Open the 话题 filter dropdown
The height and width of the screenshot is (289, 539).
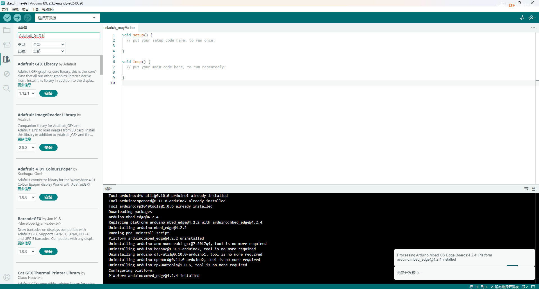pos(49,51)
